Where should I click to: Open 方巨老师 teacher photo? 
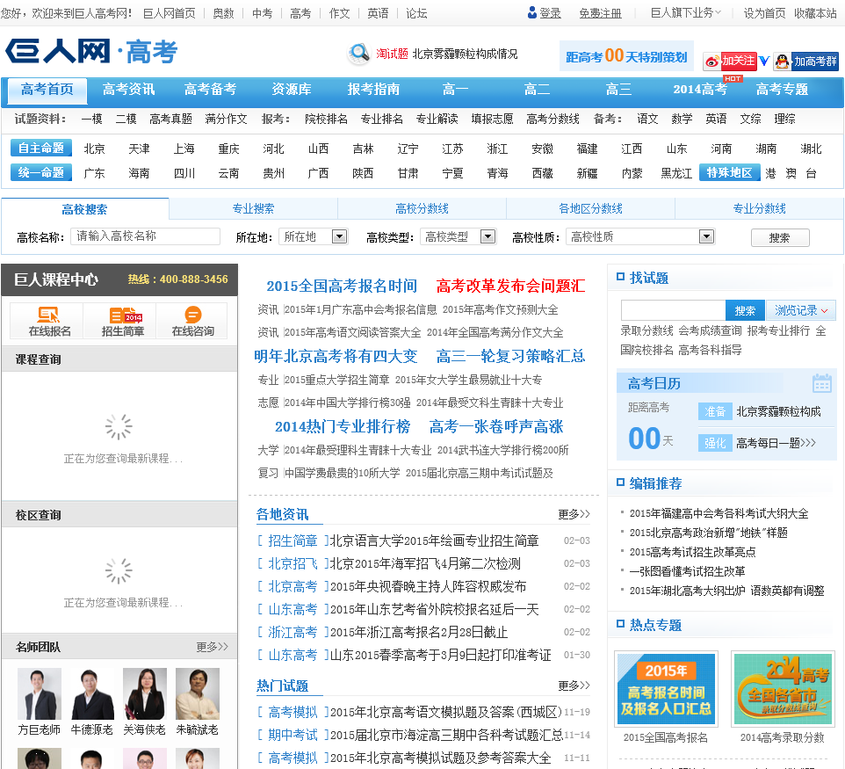40,693
